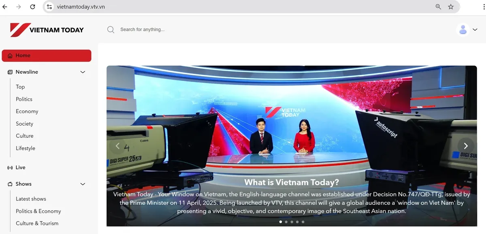The height and width of the screenshot is (234, 486).
Task: Show the previous carousel slide
Action: coord(118,146)
